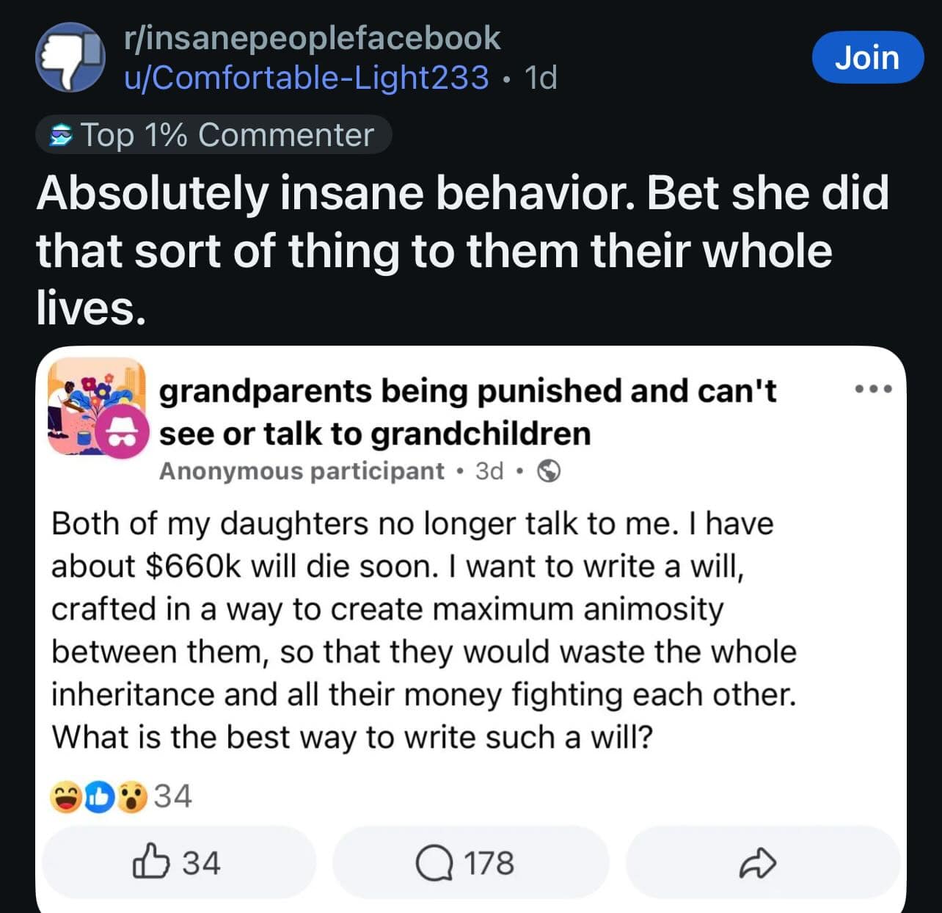Screen dimensions: 942x913
Task: Tap the r/insanepeoplefacebook subreddit name
Action: (313, 38)
